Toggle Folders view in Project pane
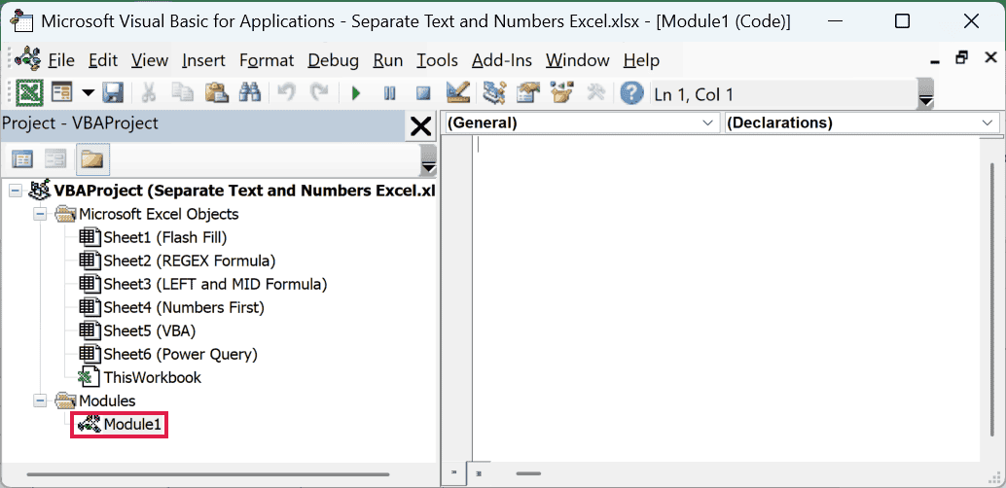The width and height of the screenshot is (1006, 488). tap(92, 159)
